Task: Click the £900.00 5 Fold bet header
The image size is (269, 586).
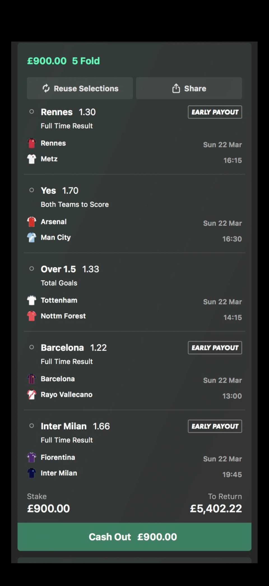Action: (x=64, y=61)
